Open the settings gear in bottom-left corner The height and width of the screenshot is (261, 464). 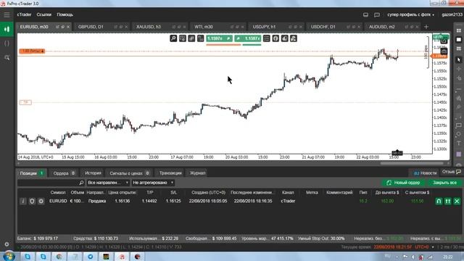tap(7, 244)
